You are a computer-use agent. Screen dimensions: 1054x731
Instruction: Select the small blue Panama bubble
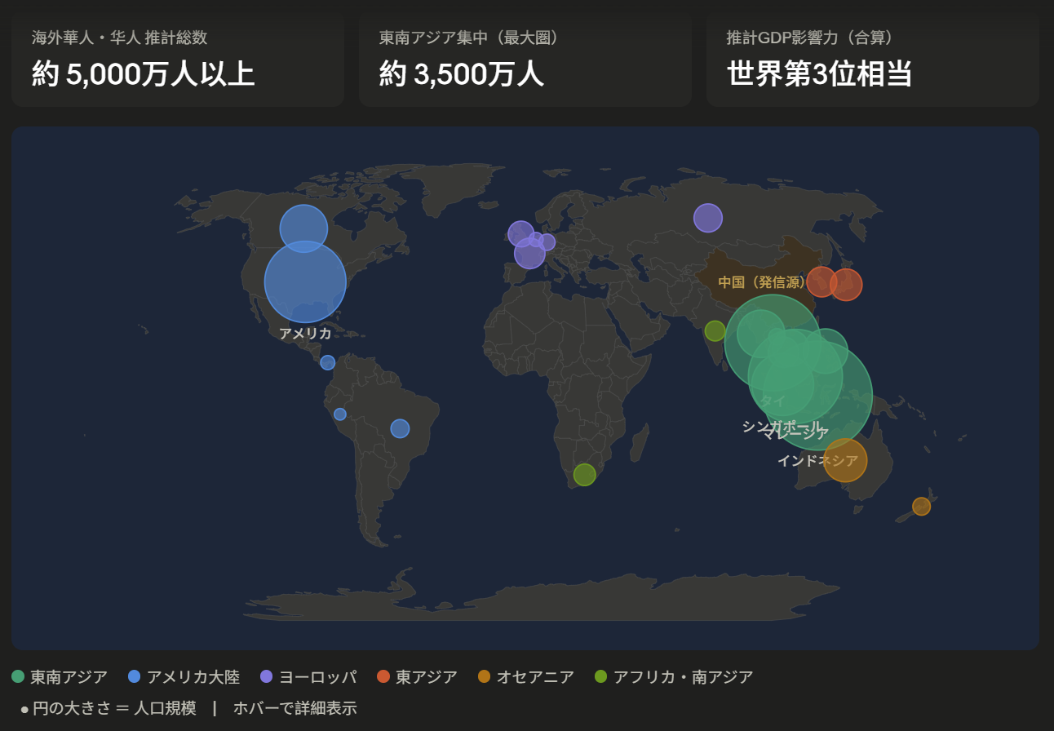pos(328,362)
